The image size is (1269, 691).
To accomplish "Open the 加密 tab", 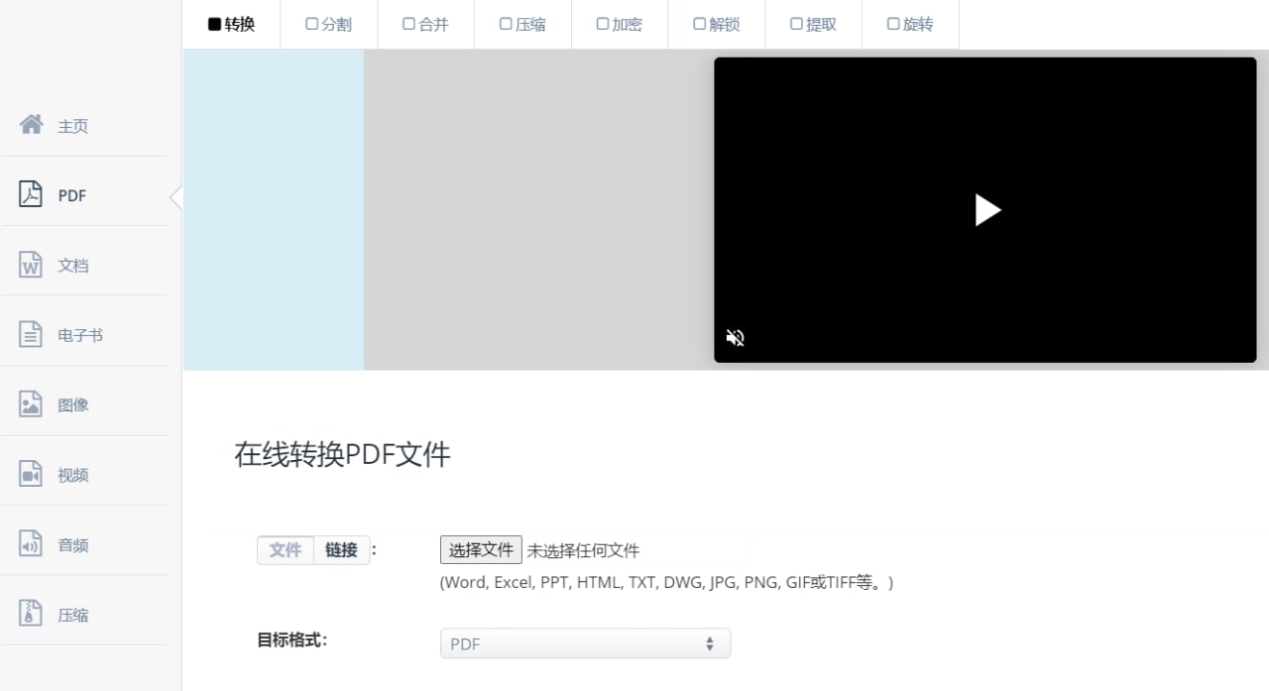I will (620, 24).
